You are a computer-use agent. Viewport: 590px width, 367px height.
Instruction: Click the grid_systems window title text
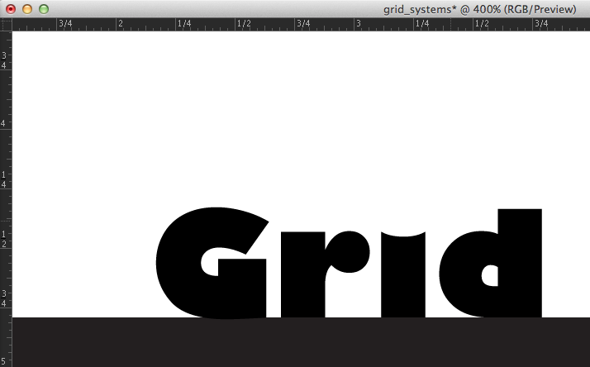click(479, 9)
